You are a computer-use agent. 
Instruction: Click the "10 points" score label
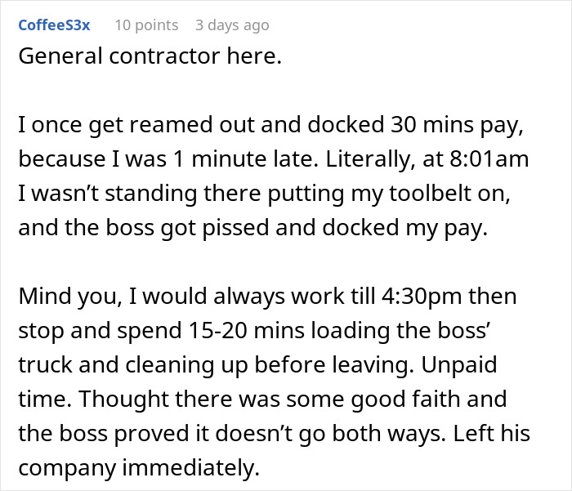(146, 25)
